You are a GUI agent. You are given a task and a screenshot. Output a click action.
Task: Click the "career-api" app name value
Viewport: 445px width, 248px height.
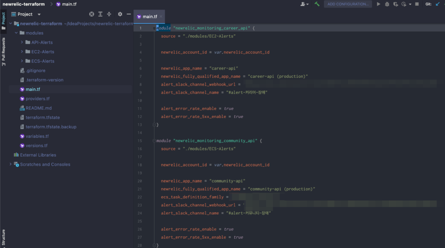coord(224,68)
